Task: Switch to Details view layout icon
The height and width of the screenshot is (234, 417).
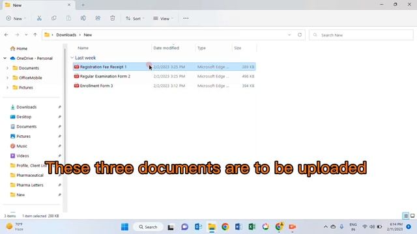Action: (406, 216)
